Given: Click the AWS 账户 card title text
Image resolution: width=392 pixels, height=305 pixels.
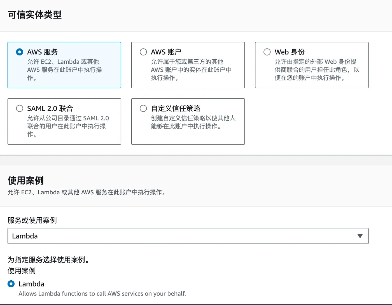Looking at the screenshot, I should [166, 52].
